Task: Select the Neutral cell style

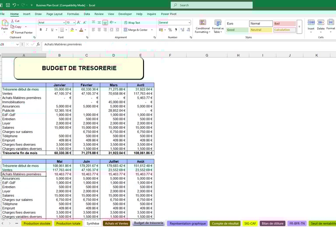Action: [x=261, y=30]
